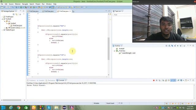Image resolution: width=196 pixels, height=110 pixels.
Task: Open File Explorer from the taskbar
Action: 56,108
